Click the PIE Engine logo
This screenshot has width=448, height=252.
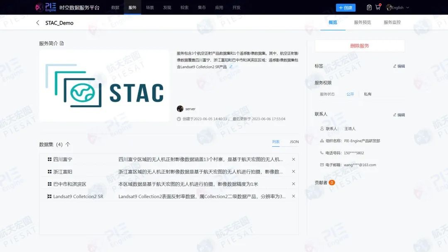click(x=46, y=7)
